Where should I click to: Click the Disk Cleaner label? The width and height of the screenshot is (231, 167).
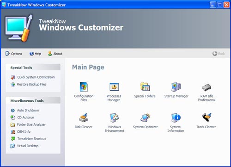tap(84, 127)
